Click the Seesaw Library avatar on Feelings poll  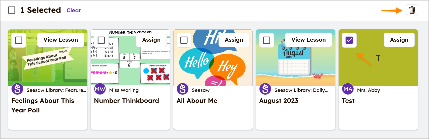click(17, 89)
